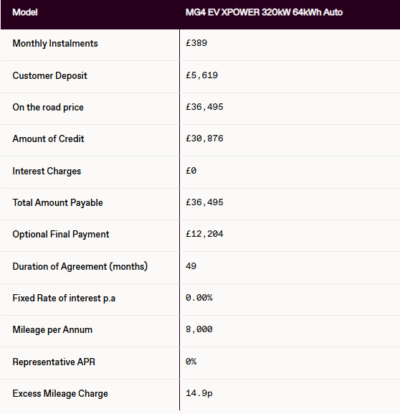Select the £30,876 credit amount

pyautogui.click(x=204, y=138)
